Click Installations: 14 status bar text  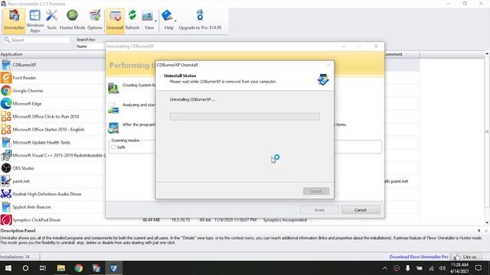click(15, 257)
